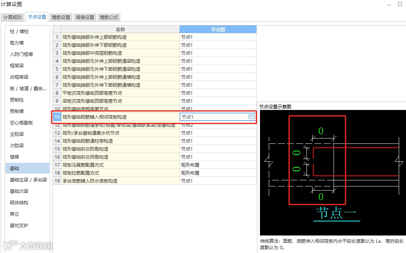
Task: Select 非框架梁 in the sidebar
Action: [19, 77]
